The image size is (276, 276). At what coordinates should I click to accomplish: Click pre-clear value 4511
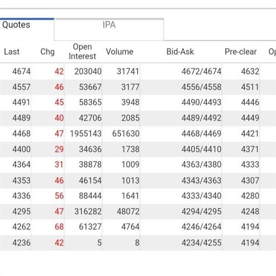click(x=250, y=87)
